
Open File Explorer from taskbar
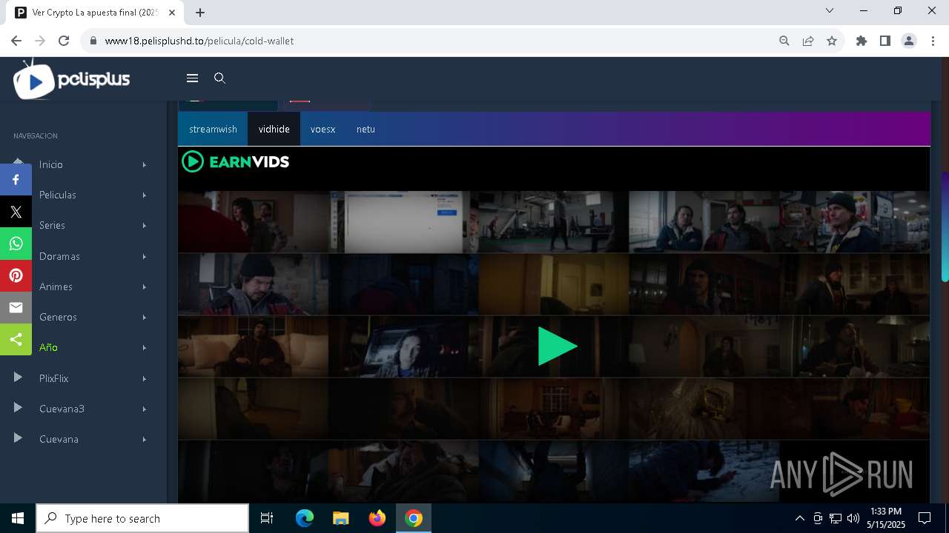[341, 518]
